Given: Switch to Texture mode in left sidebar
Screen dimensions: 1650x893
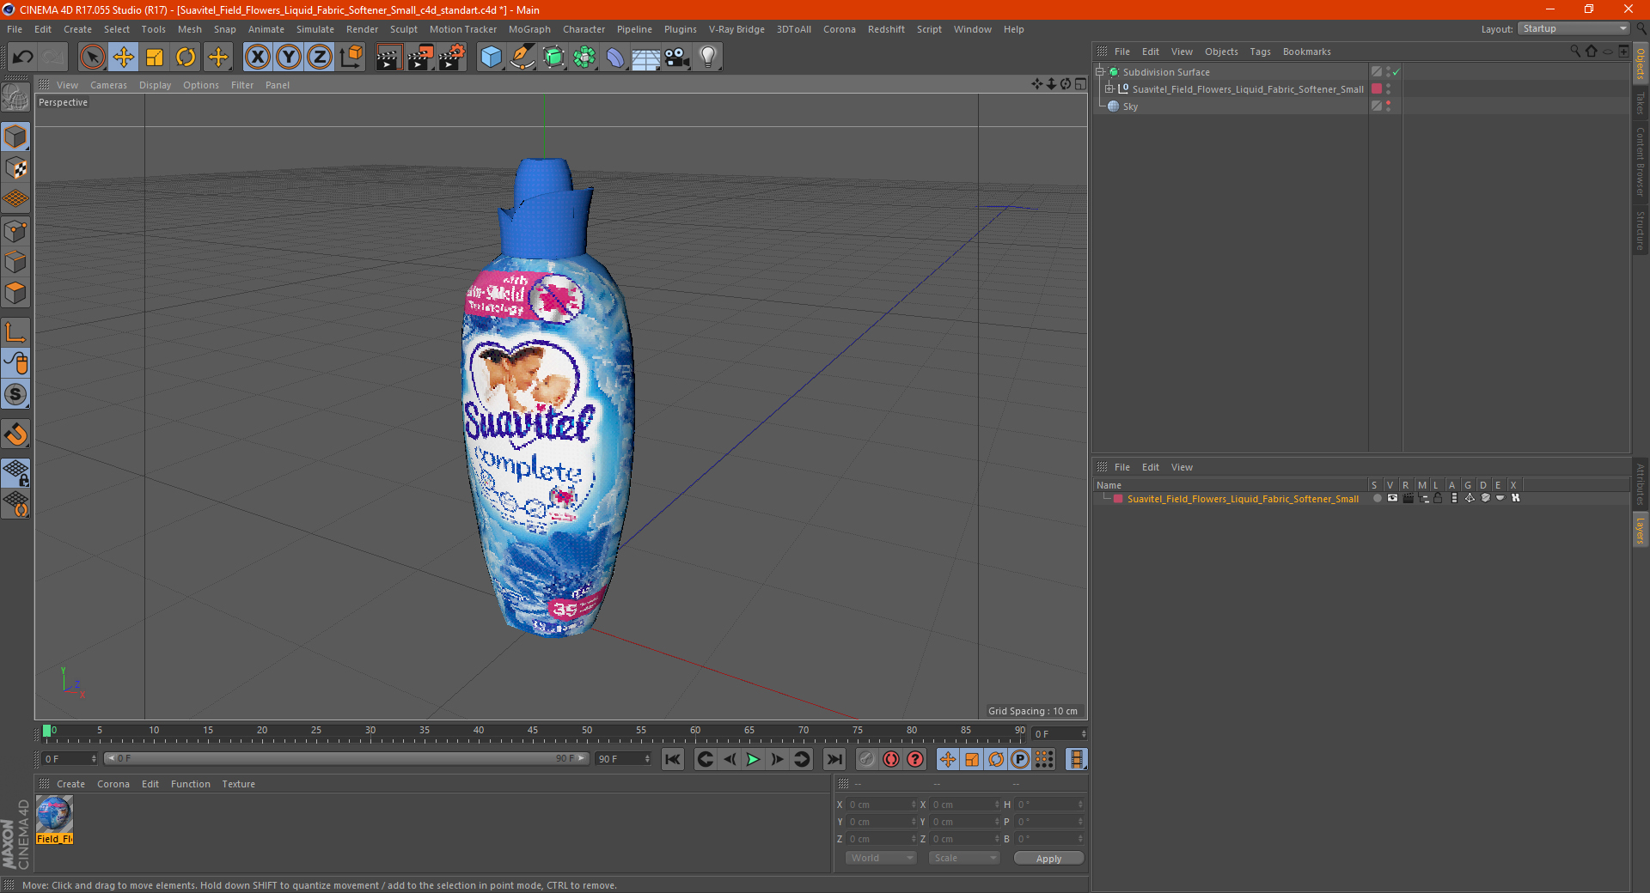Looking at the screenshot, I should [x=15, y=168].
